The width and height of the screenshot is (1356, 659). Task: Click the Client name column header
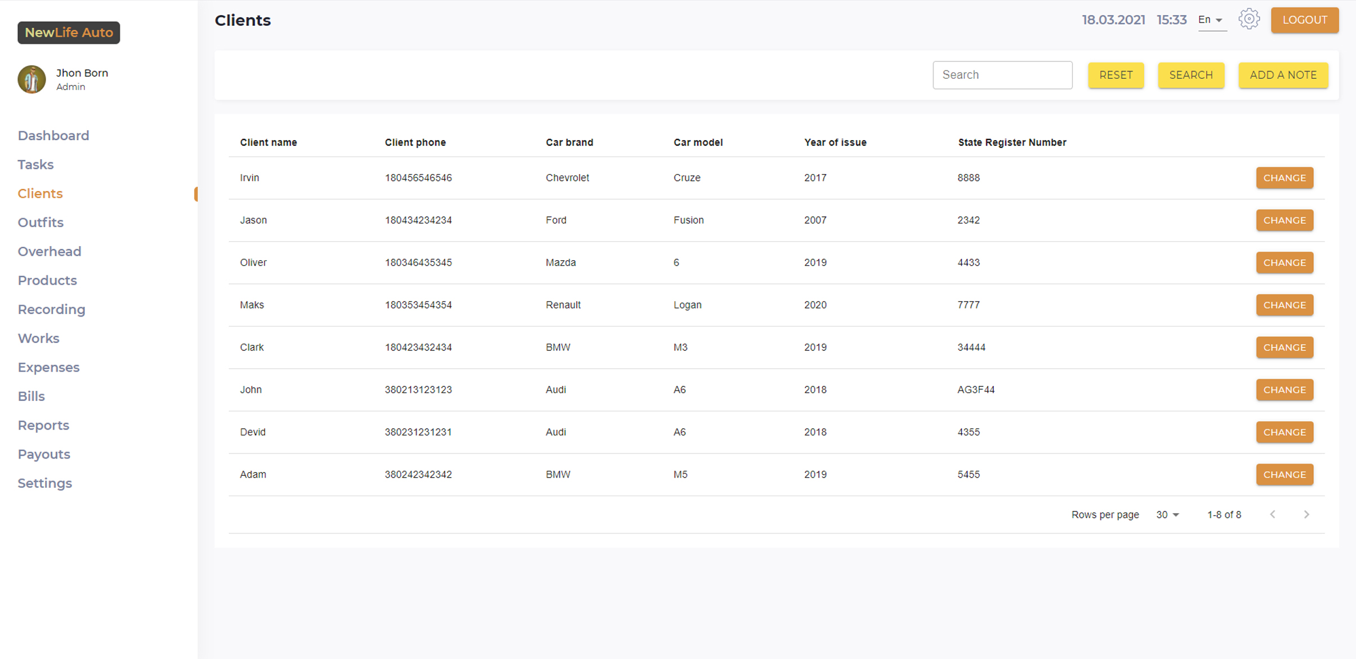tap(268, 143)
